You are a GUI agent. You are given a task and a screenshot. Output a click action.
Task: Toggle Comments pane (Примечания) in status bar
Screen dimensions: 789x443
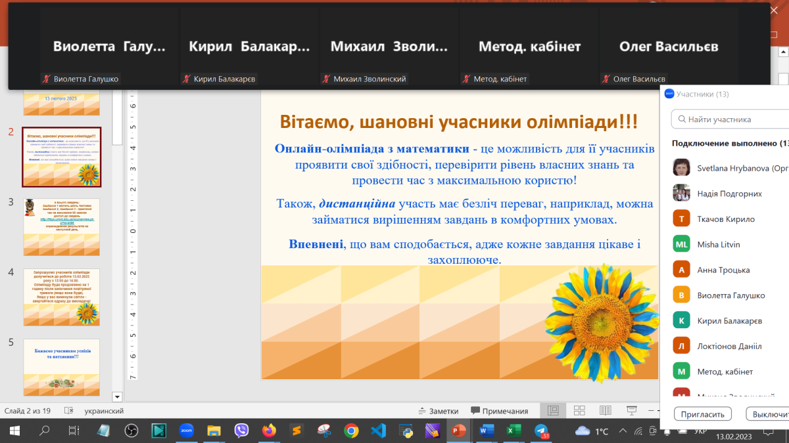[499, 411]
